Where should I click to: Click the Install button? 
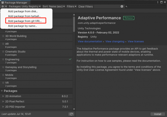pos(158,114)
